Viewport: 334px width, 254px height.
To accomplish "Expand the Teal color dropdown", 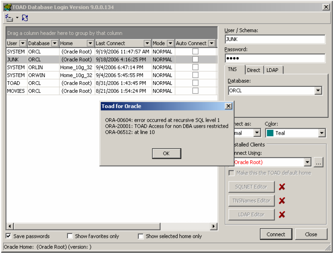I will tap(322, 133).
